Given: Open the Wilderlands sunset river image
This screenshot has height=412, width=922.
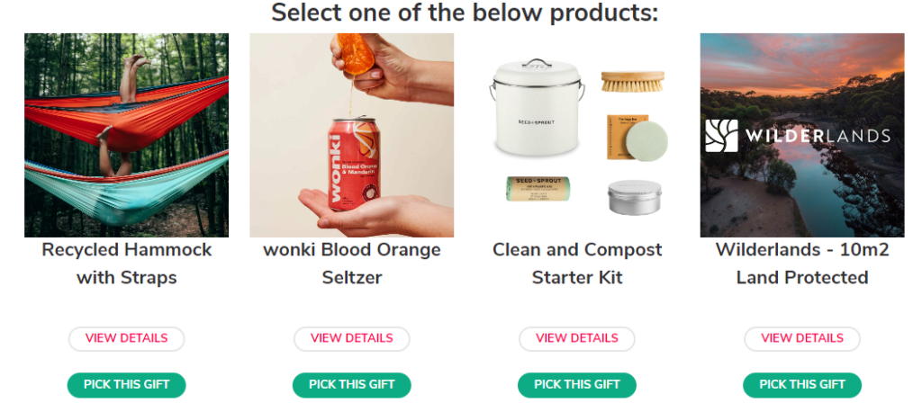Looking at the screenshot, I should click(802, 135).
